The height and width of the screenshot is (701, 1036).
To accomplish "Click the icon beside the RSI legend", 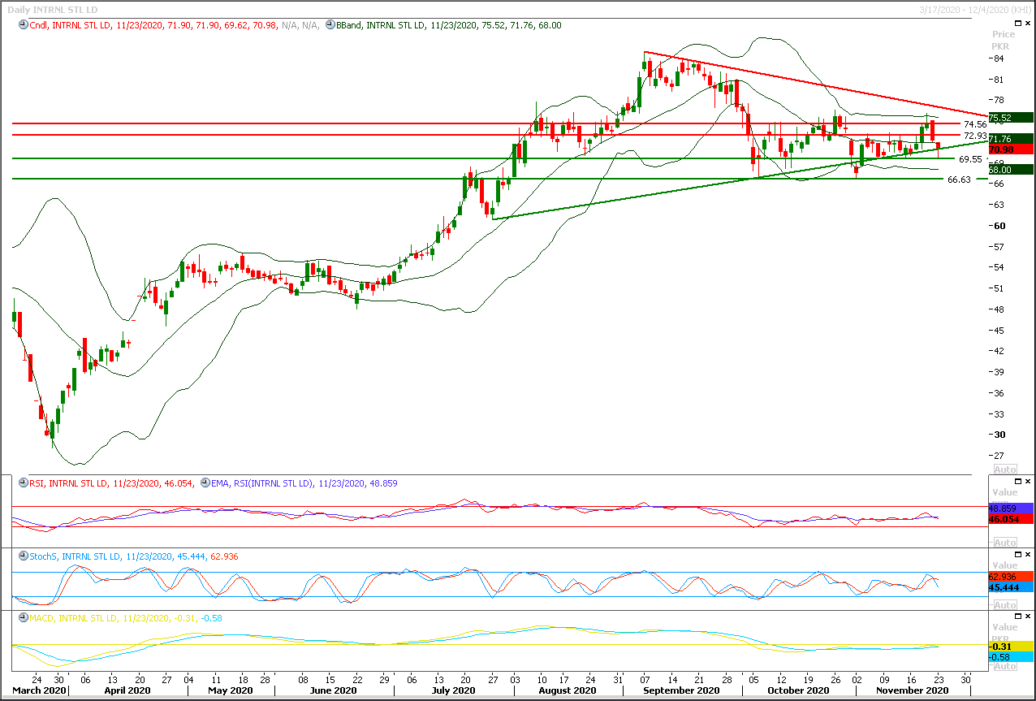I will (x=22, y=483).
